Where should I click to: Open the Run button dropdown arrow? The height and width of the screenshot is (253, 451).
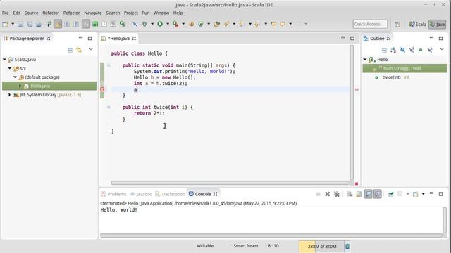168,24
